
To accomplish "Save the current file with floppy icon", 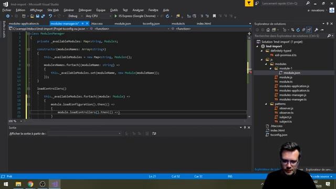I will 38,16.
